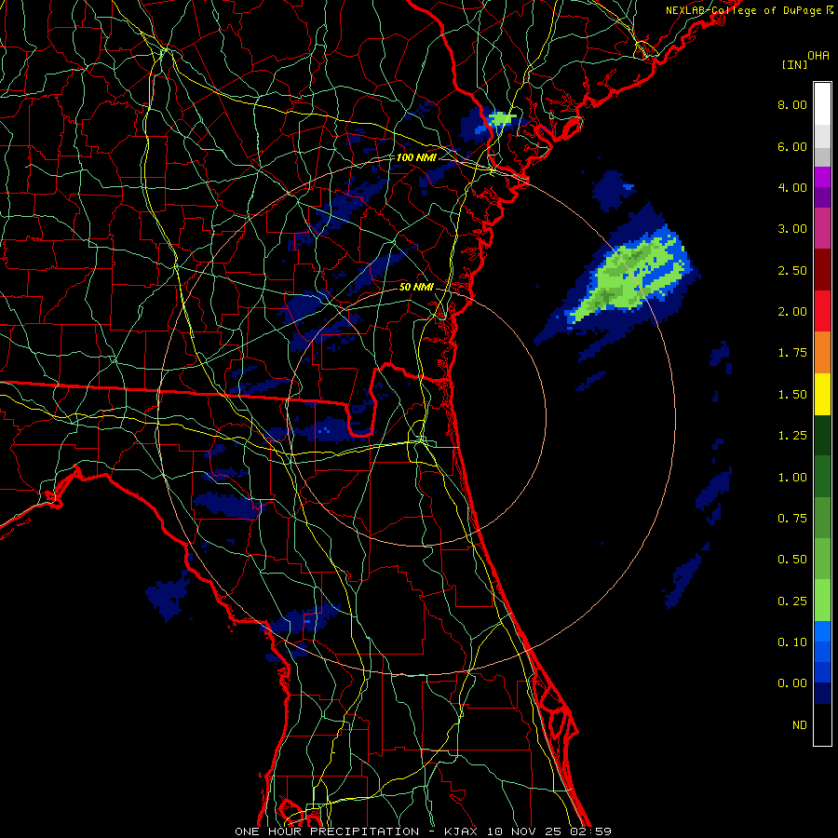Select the pink swatch beside 3.00
Screen dimensions: 838x838
coord(822,228)
